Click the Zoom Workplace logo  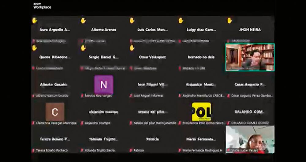point(42,6)
